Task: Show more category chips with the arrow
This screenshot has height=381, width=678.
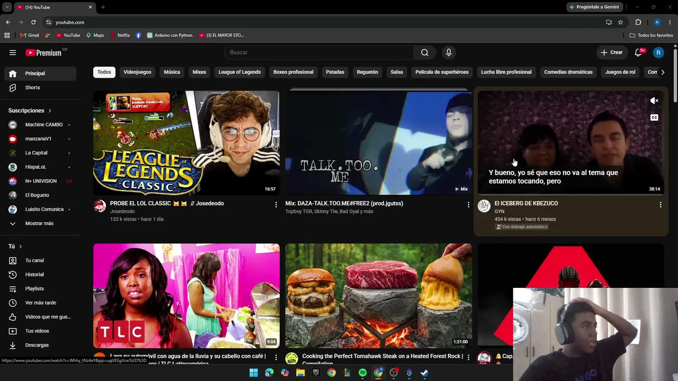Action: pos(662,72)
